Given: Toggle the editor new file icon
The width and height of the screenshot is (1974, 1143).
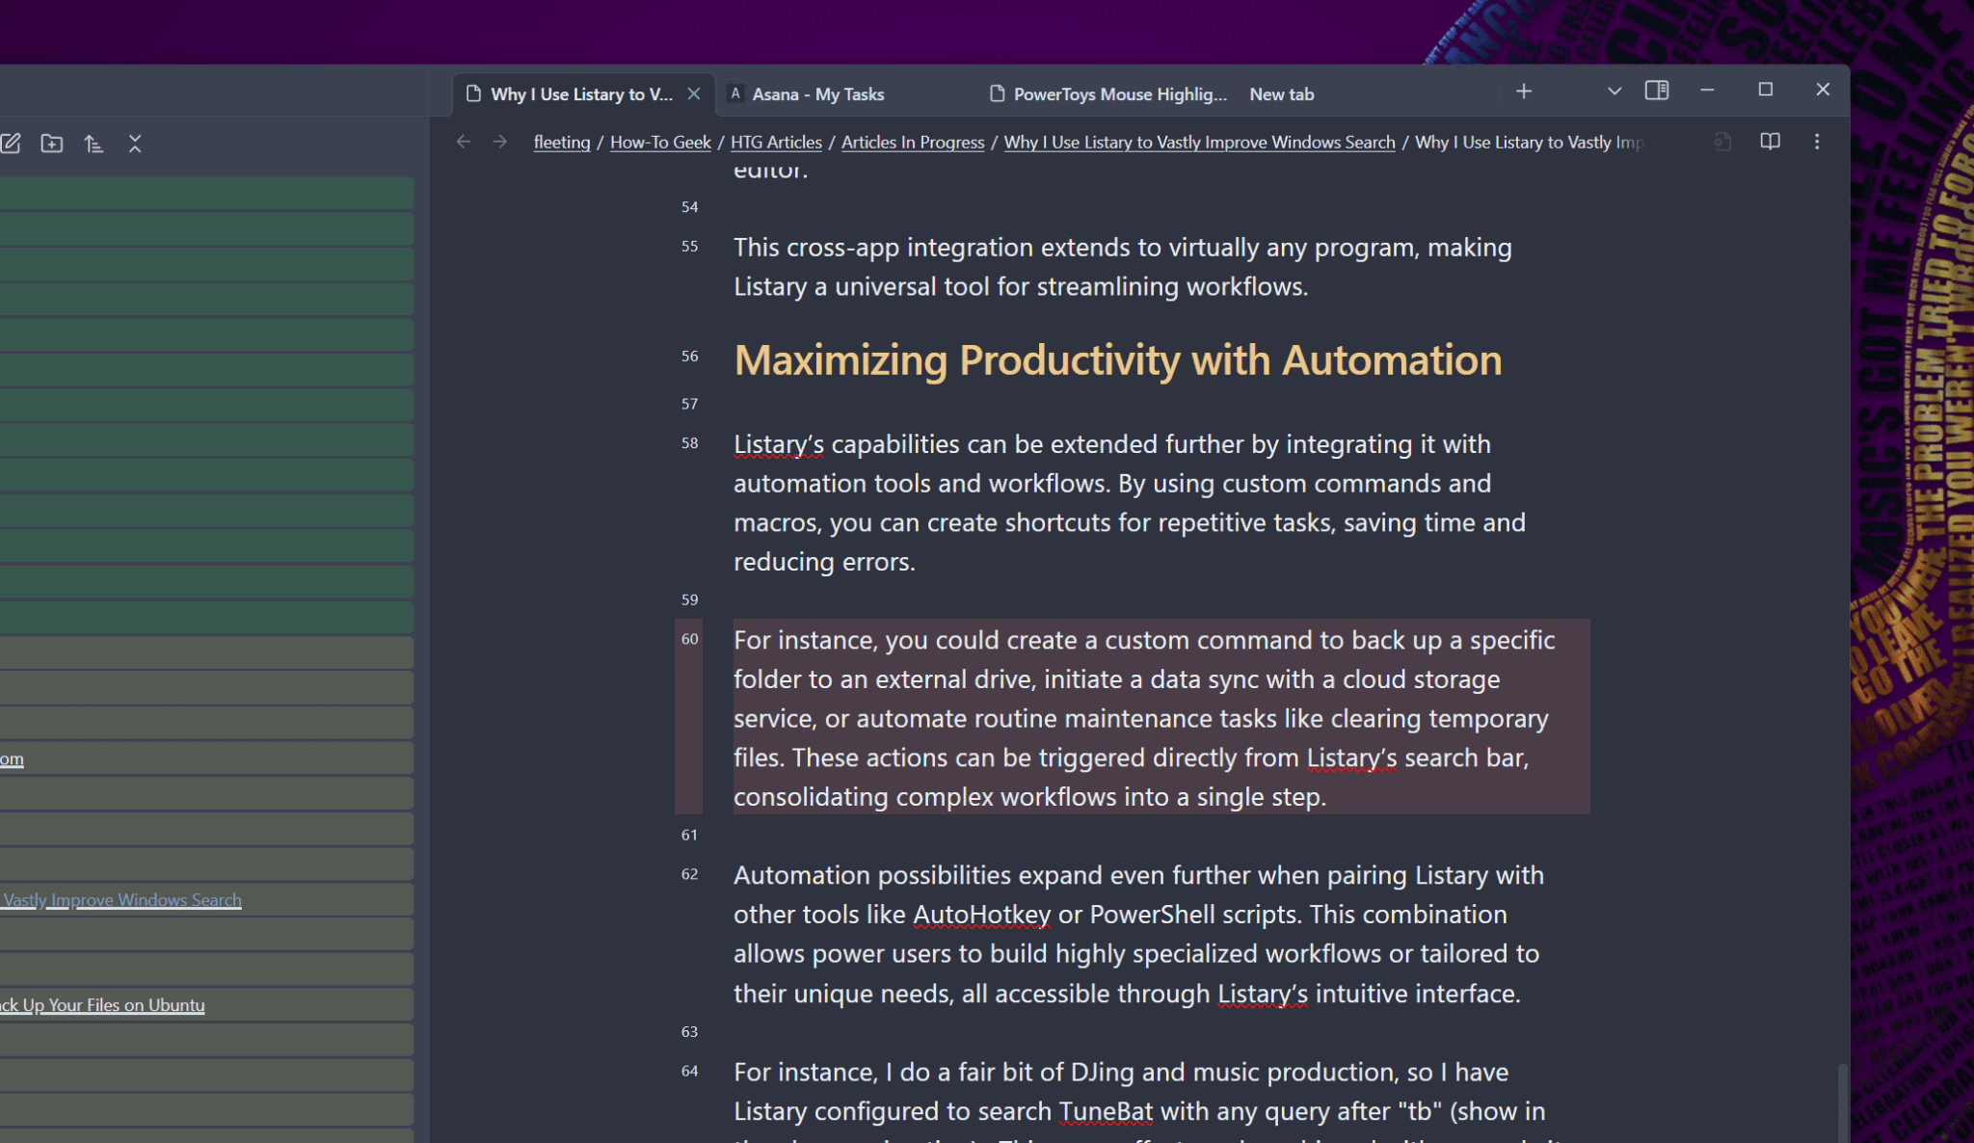Looking at the screenshot, I should (10, 143).
